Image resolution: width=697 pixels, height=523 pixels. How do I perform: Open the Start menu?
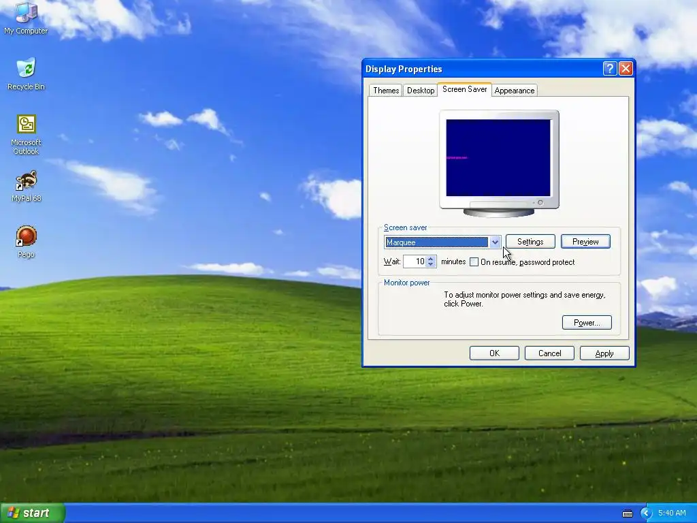click(x=33, y=513)
